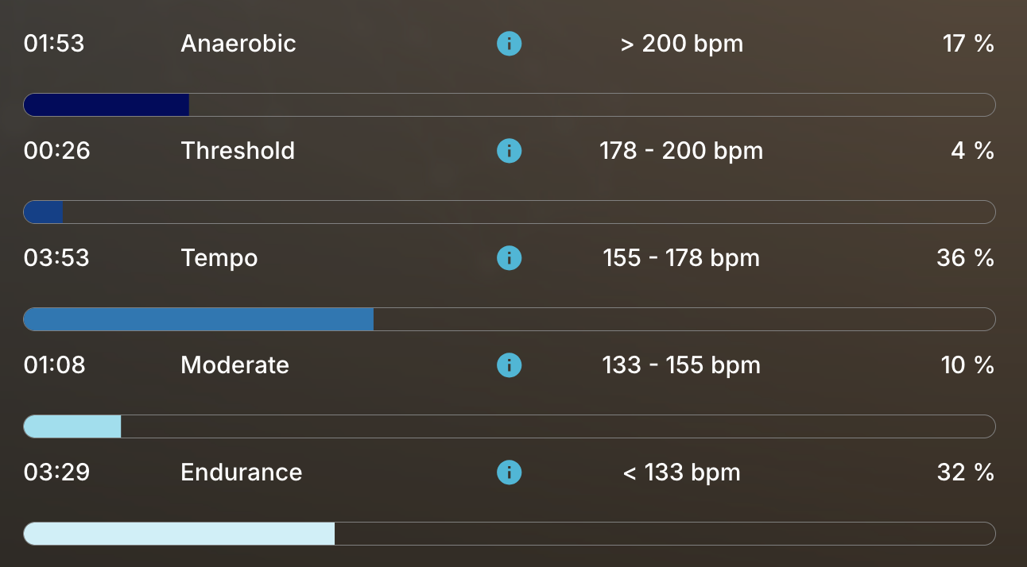The width and height of the screenshot is (1027, 567).
Task: Click the Moderate zone label
Action: [235, 365]
